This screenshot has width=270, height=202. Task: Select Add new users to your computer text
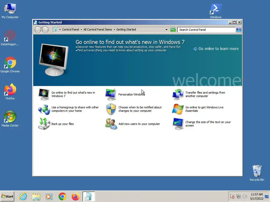tap(139, 124)
